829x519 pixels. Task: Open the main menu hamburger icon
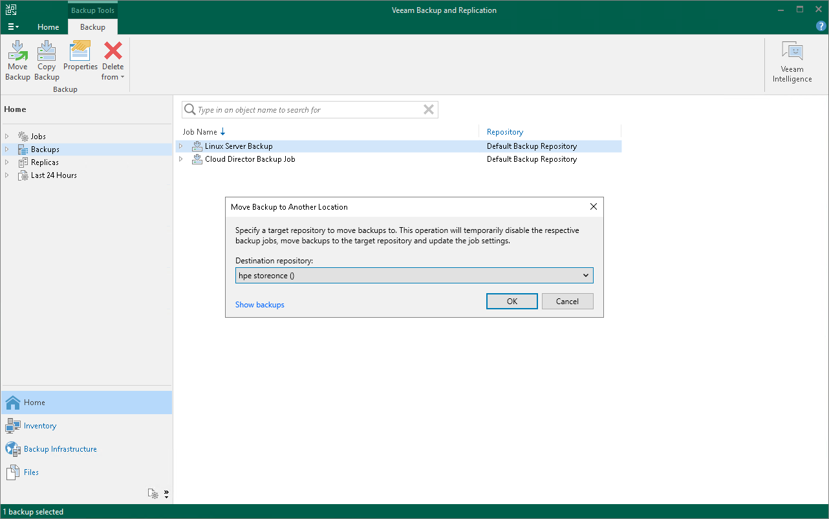click(13, 27)
